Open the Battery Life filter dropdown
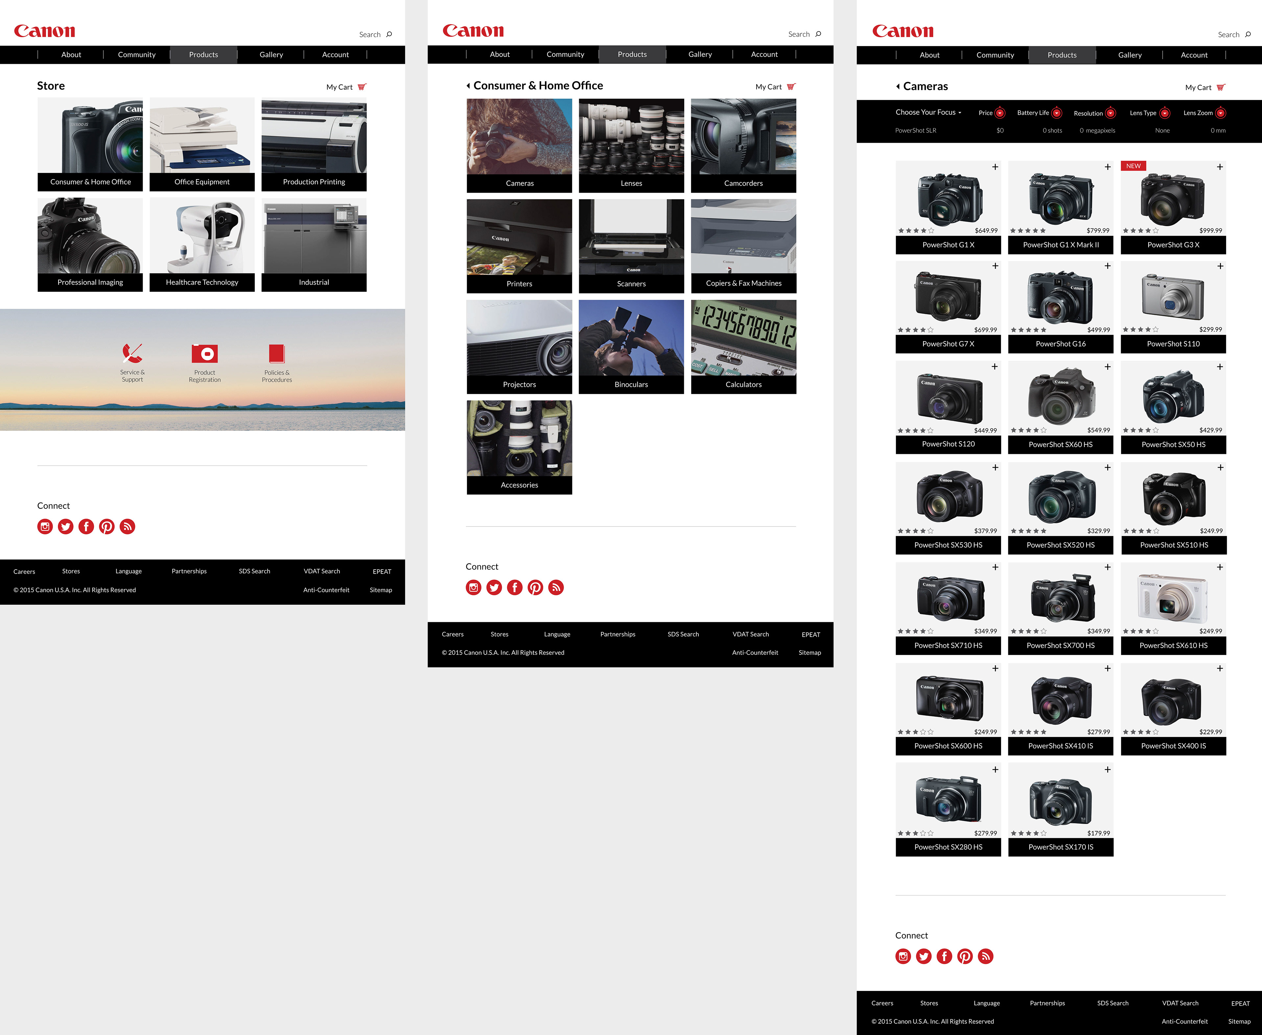The width and height of the screenshot is (1262, 1035). 1056,113
